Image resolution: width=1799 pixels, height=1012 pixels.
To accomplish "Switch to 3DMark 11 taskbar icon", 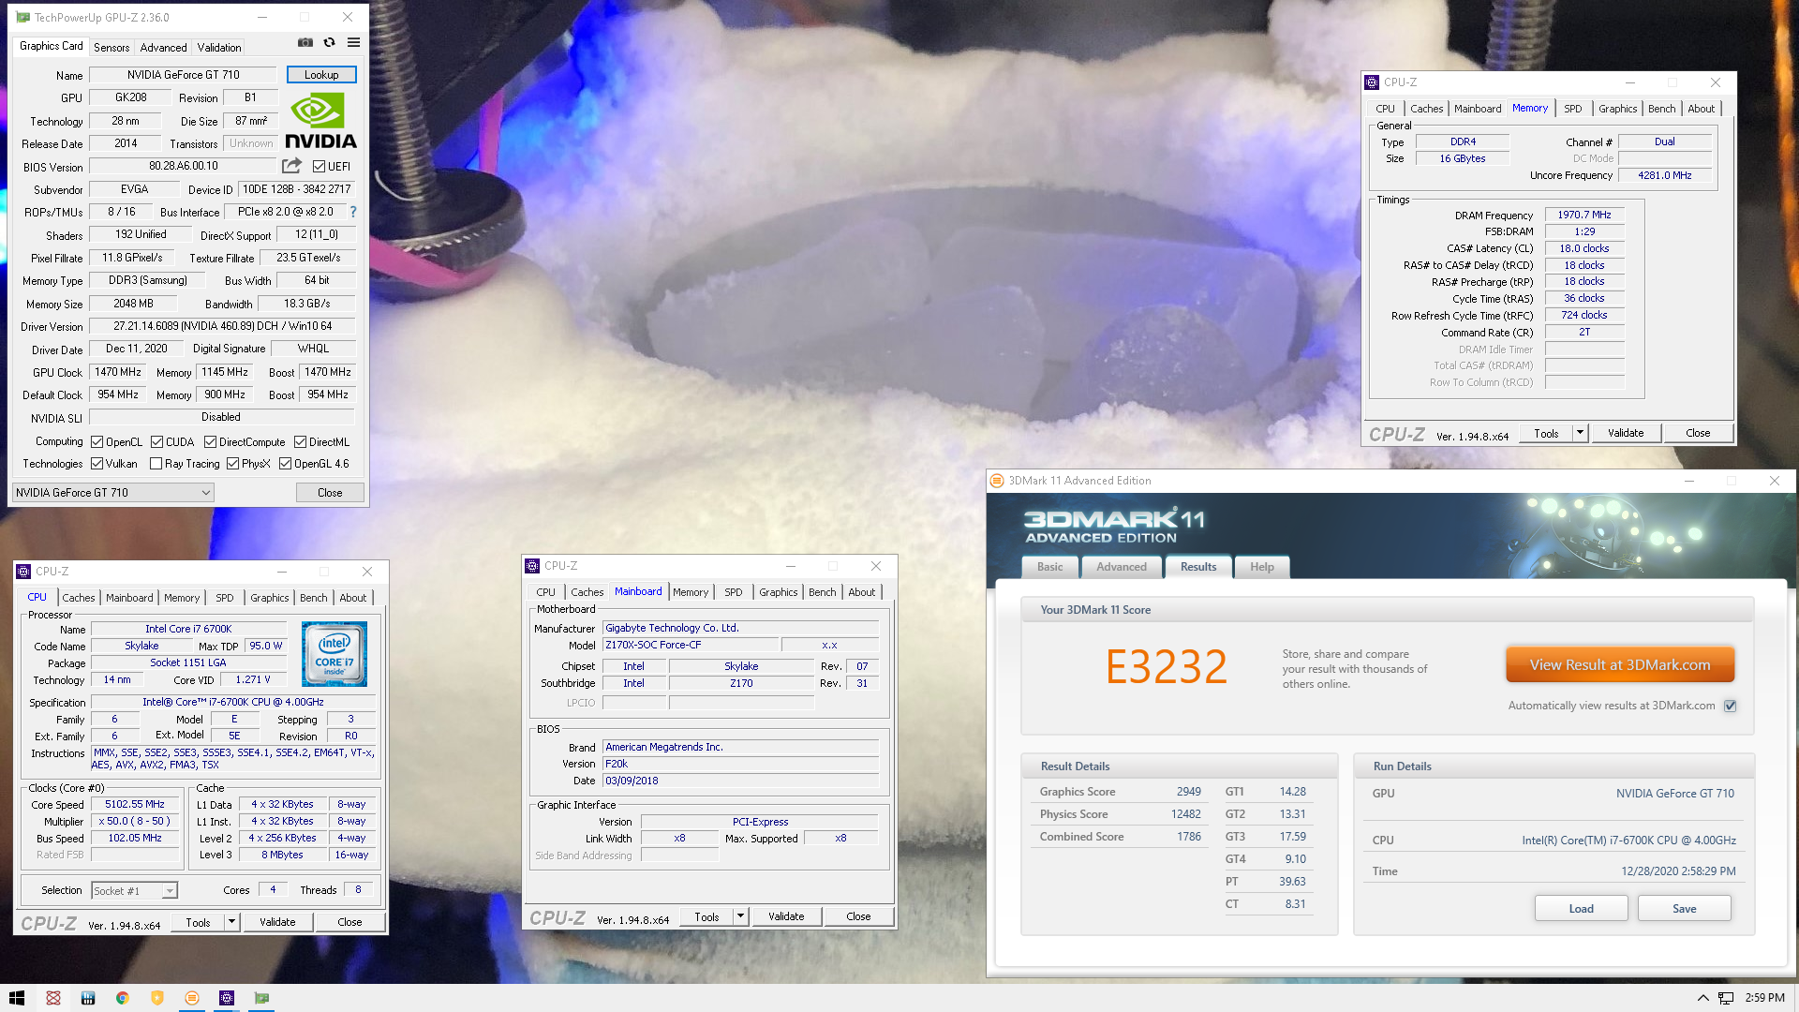I will point(192,998).
